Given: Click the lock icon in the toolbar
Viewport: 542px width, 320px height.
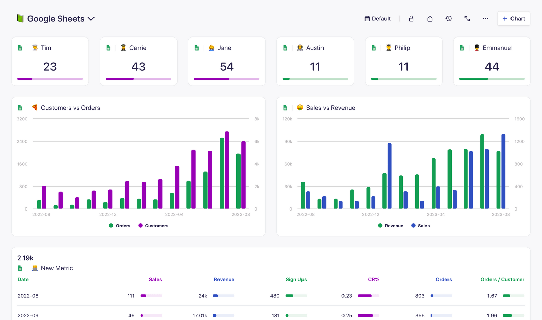Looking at the screenshot, I should pyautogui.click(x=411, y=19).
